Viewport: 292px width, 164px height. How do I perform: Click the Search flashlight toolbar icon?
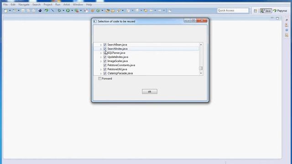[119, 10]
